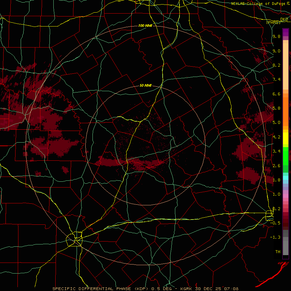
Task: Pick the cyan band on color scale
Action: pyautogui.click(x=286, y=178)
